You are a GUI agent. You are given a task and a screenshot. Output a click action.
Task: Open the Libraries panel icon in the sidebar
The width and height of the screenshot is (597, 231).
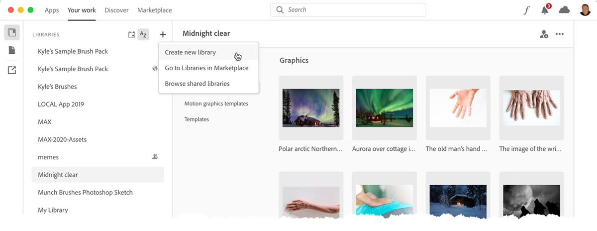pos(12,33)
